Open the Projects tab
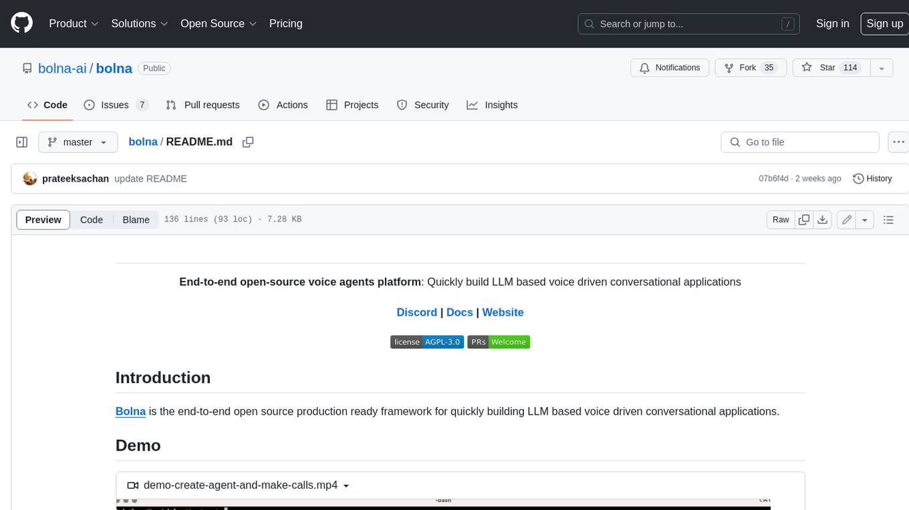909x510 pixels. coord(352,105)
